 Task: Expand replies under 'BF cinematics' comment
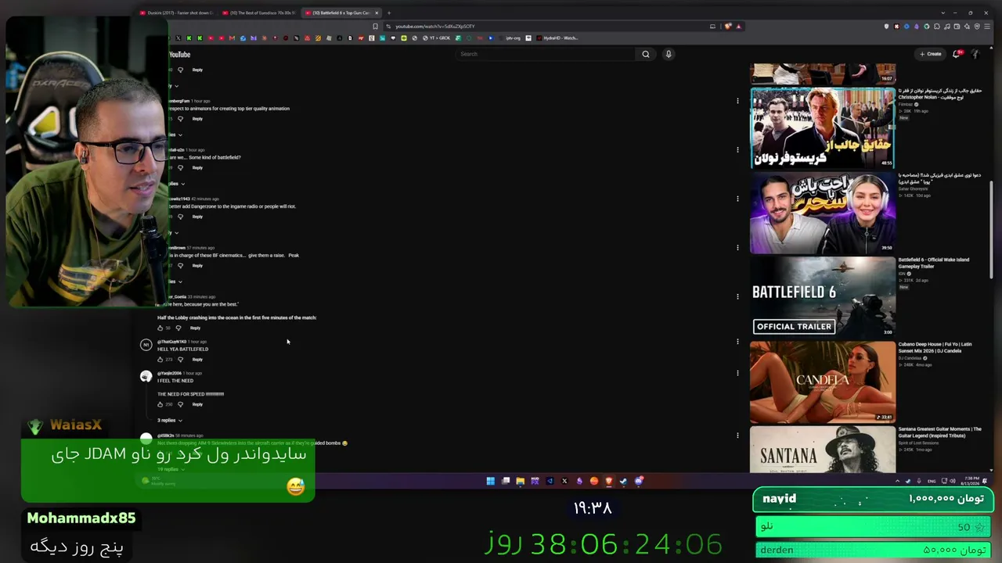174,281
